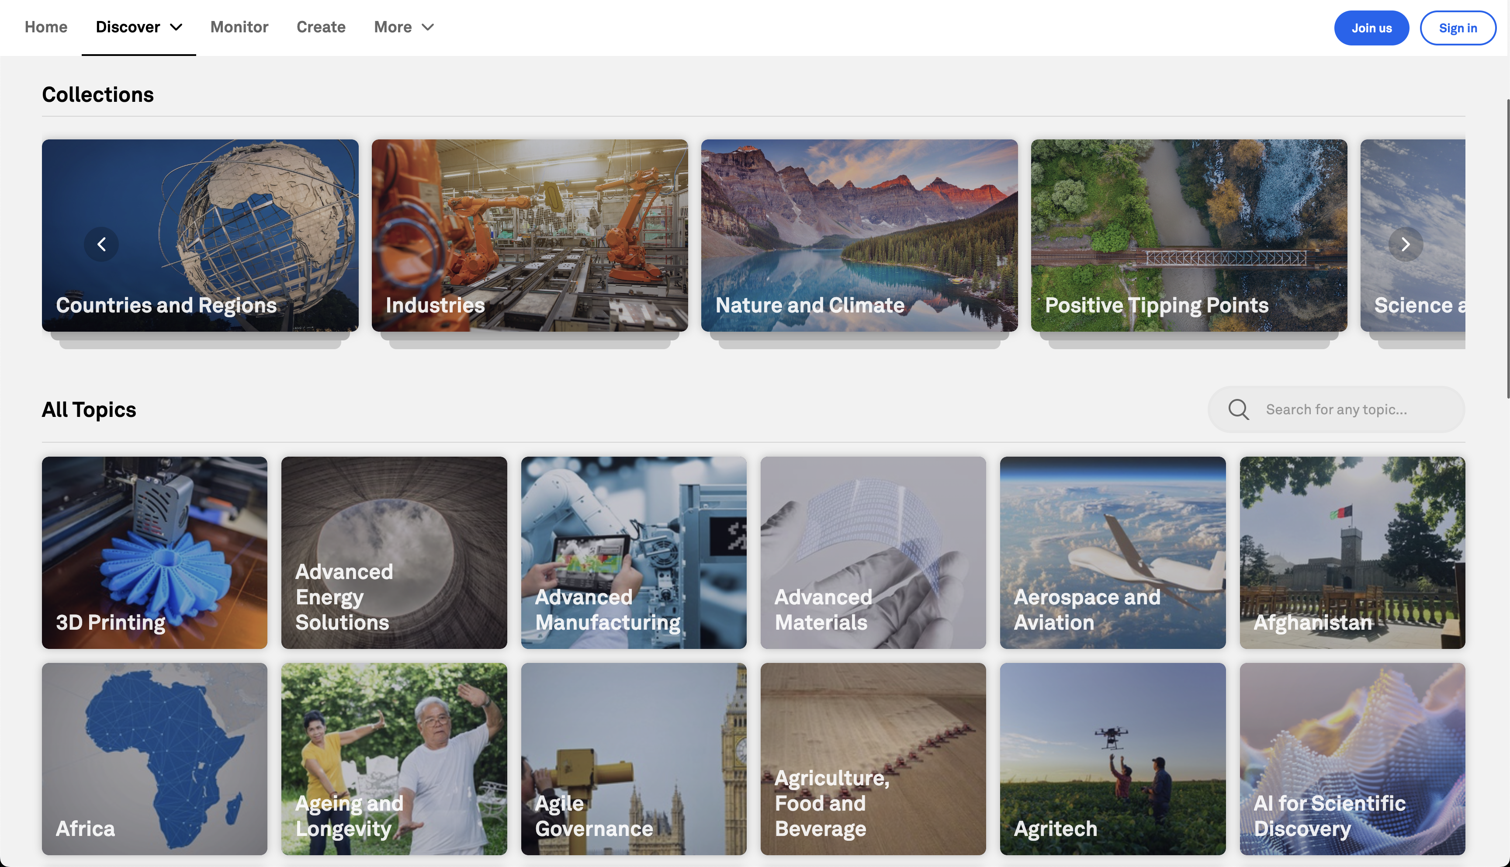The height and width of the screenshot is (867, 1510).
Task: Click the Join us button
Action: coord(1371,28)
